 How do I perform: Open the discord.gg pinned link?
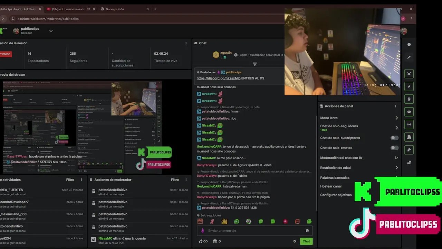pos(218,79)
